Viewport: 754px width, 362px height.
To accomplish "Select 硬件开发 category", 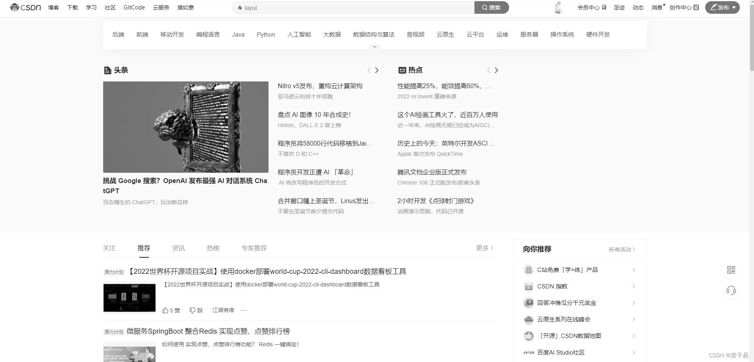I will 598,35.
